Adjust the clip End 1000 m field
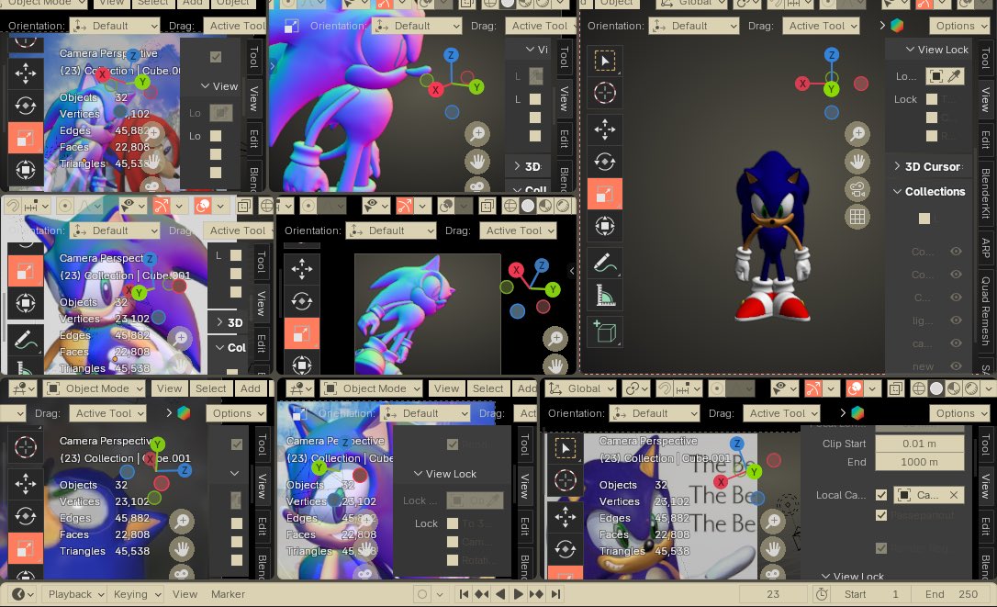Screen dimensions: 997x607 click(x=920, y=462)
